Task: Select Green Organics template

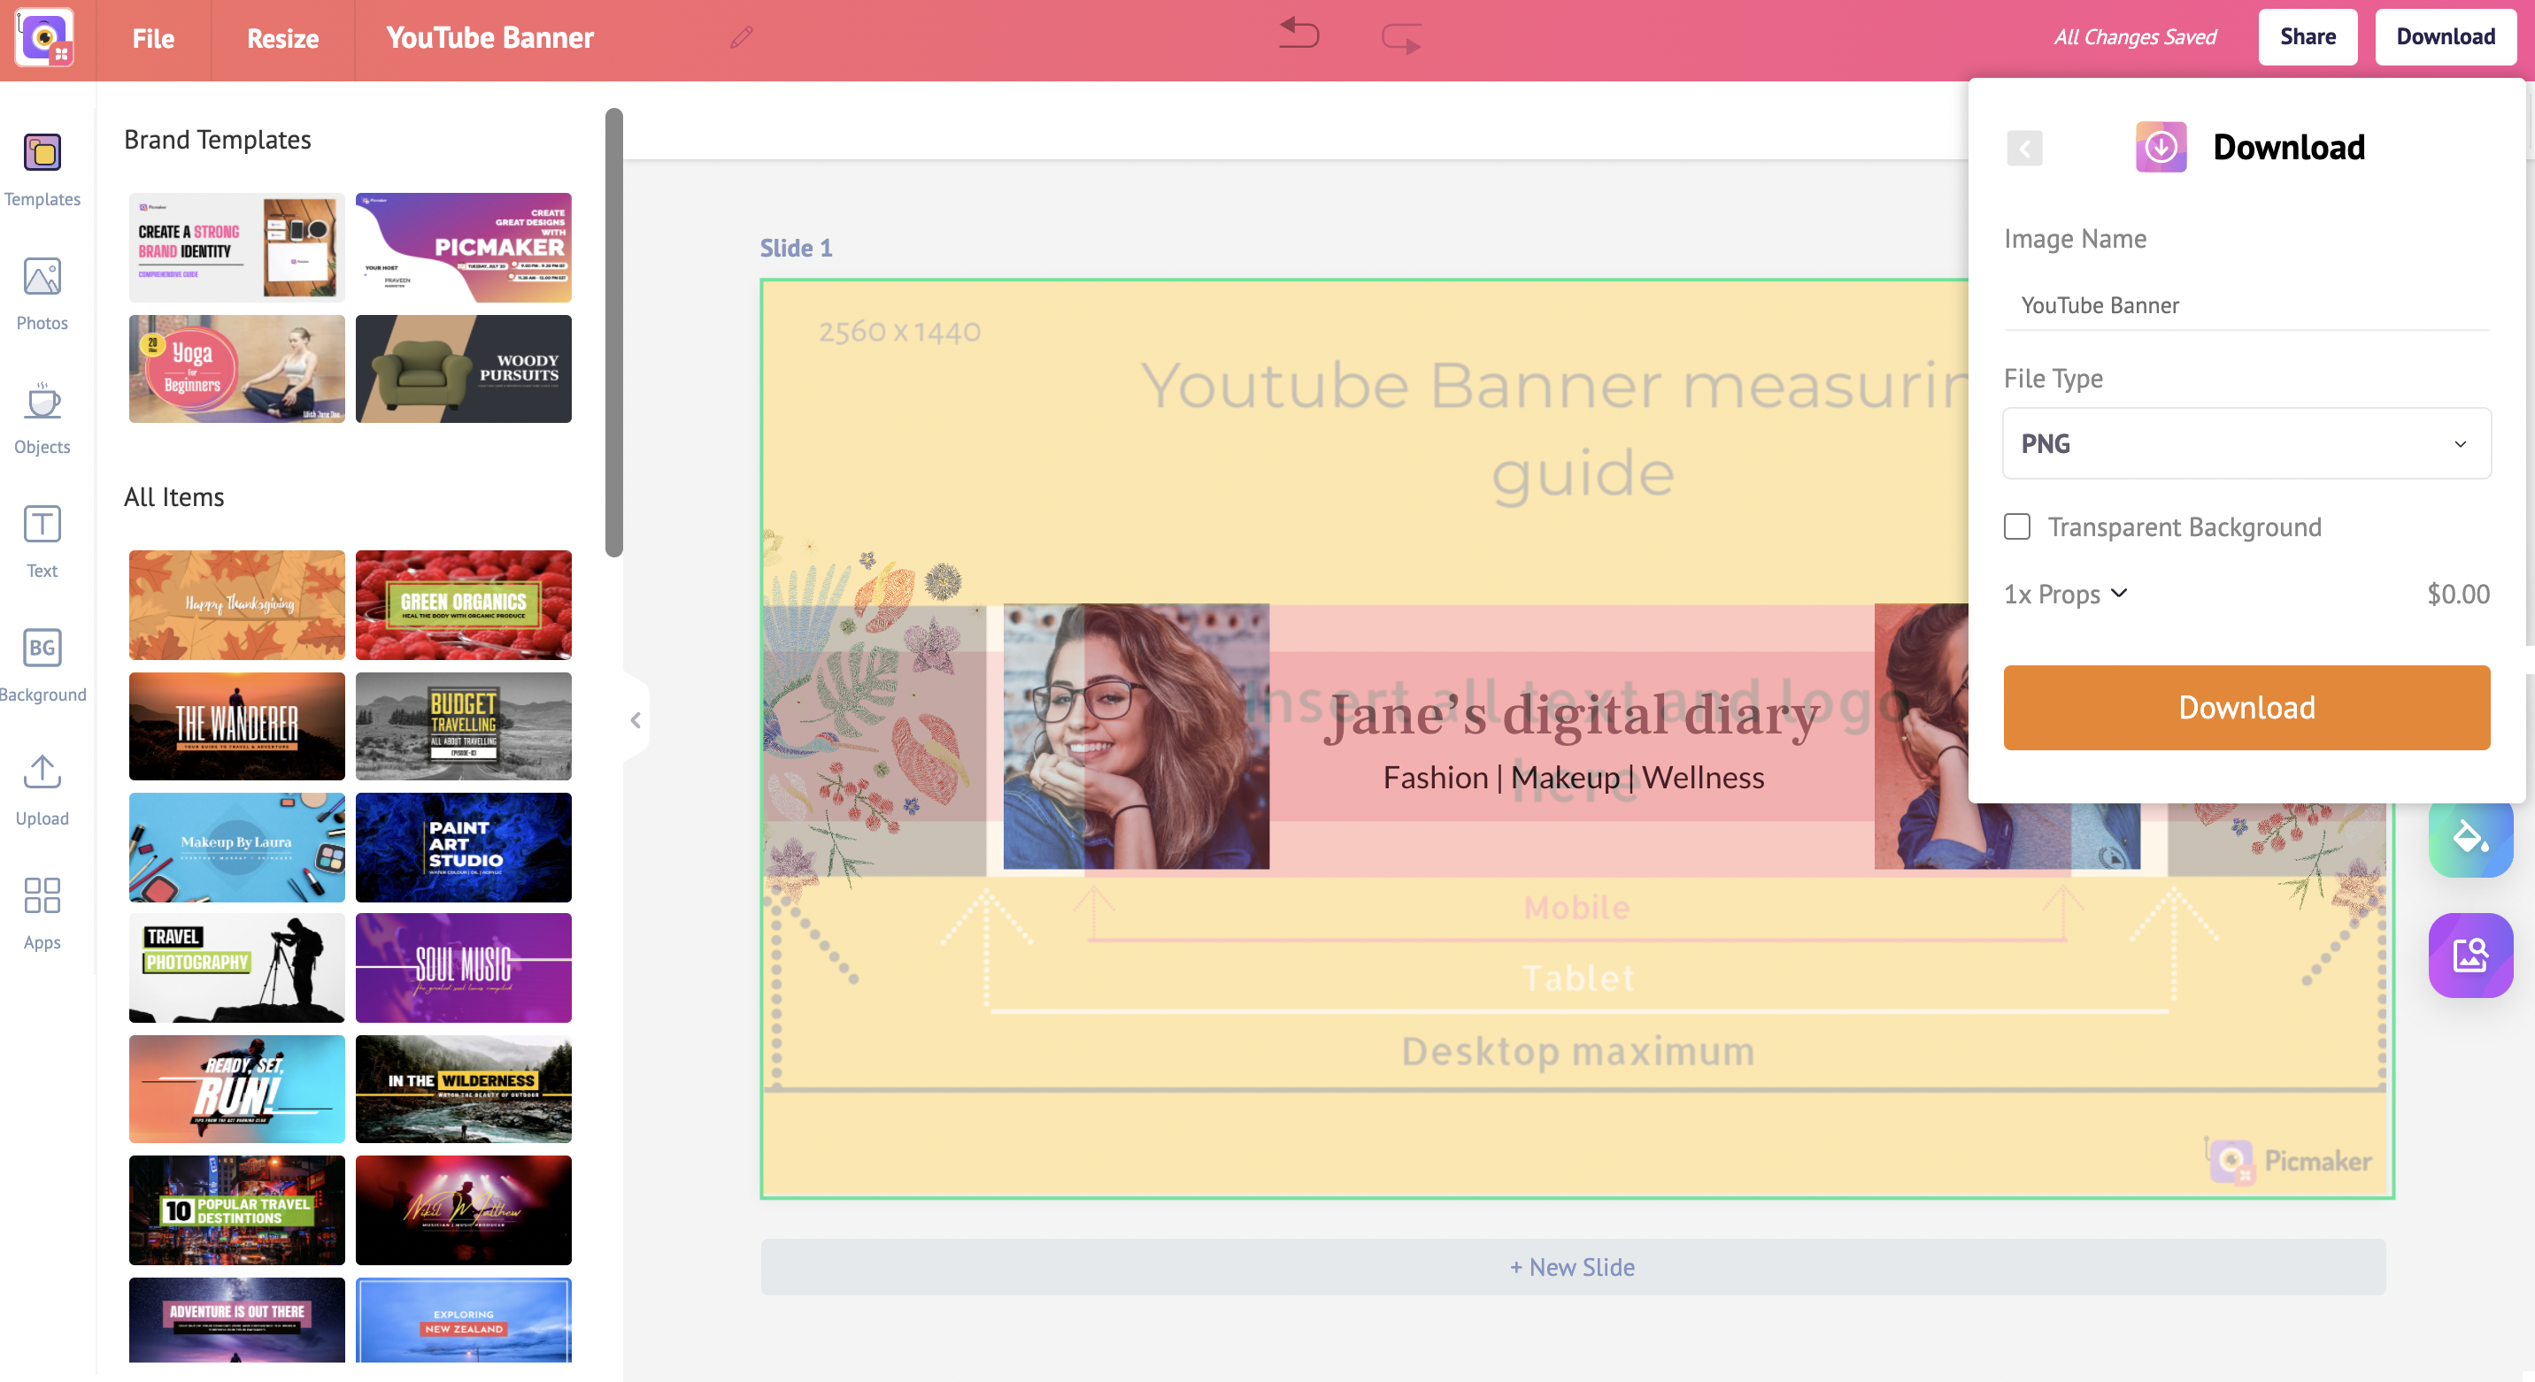Action: pyautogui.click(x=464, y=605)
